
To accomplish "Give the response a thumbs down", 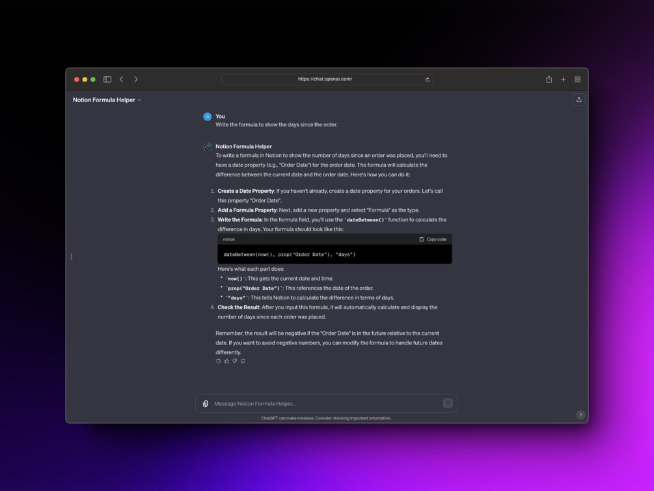I will coord(234,361).
